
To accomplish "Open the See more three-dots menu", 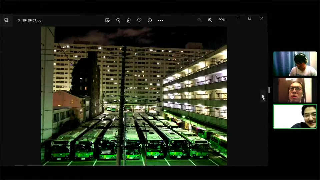I will point(160,20).
